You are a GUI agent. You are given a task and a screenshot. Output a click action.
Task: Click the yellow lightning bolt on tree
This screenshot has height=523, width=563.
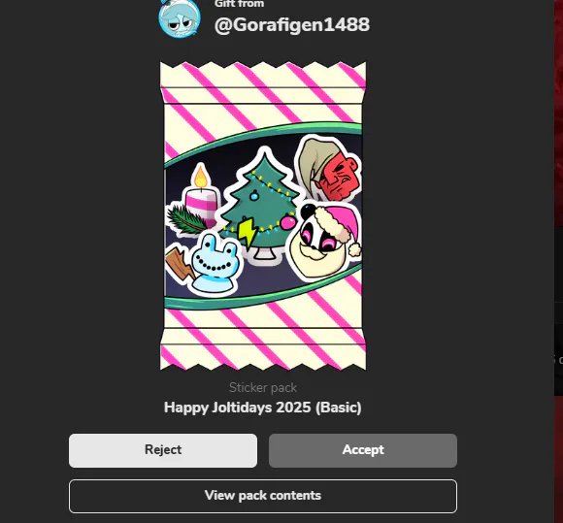point(248,232)
